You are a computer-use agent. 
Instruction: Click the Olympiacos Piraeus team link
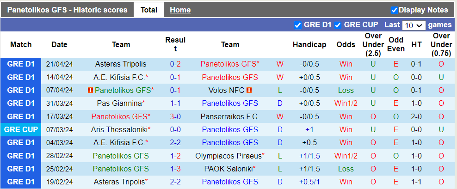tap(228, 156)
